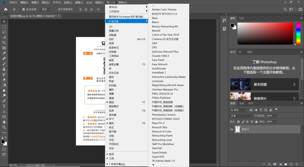Select the Spot Healing Brush tool
The width and height of the screenshot is (304, 167).
[4, 59]
